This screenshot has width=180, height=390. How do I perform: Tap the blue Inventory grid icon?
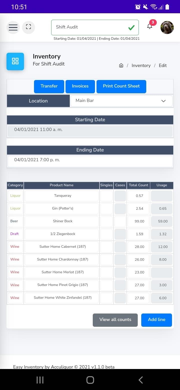(15, 61)
